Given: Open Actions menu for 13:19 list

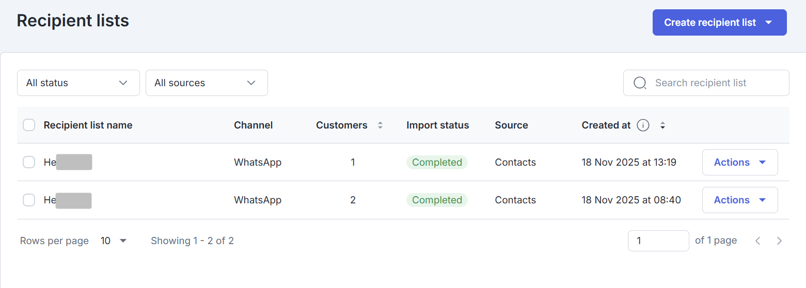Looking at the screenshot, I should [740, 162].
